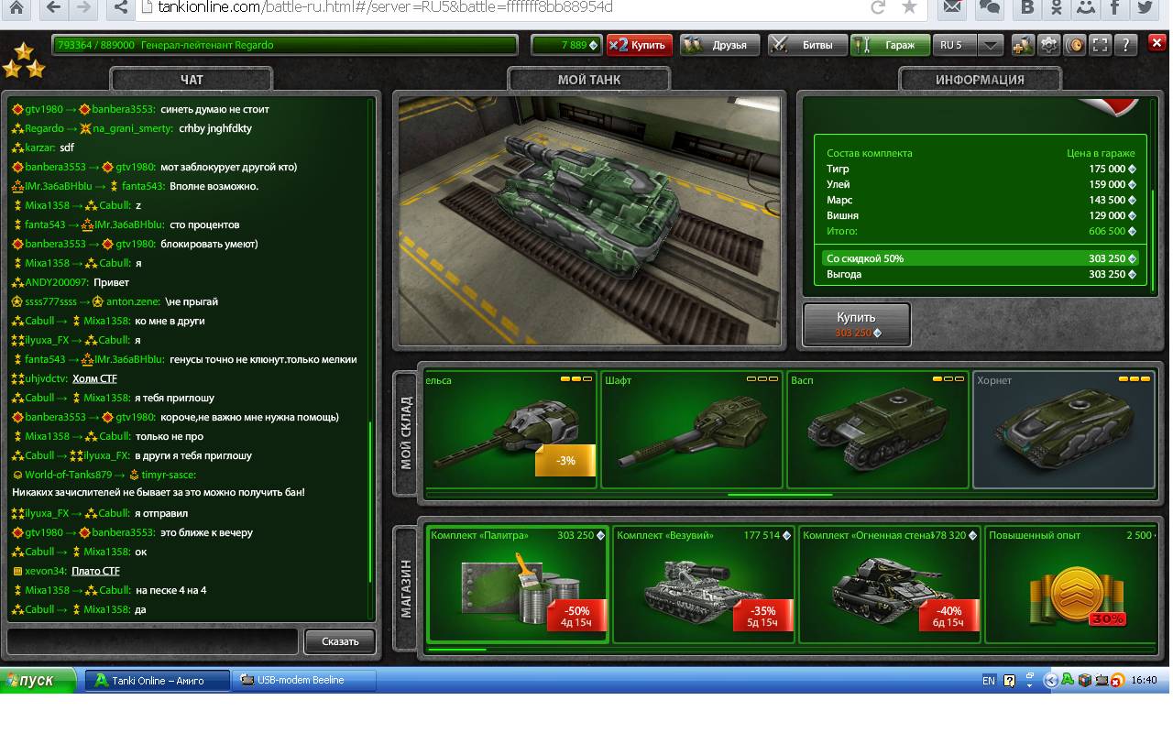The height and width of the screenshot is (733, 1173).
Task: Open the Twitter bird icon
Action: [x=1145, y=8]
